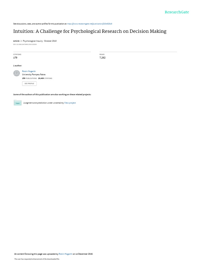Click the '1 author:' heading
The width and height of the screenshot is (199, 265).
18,65
